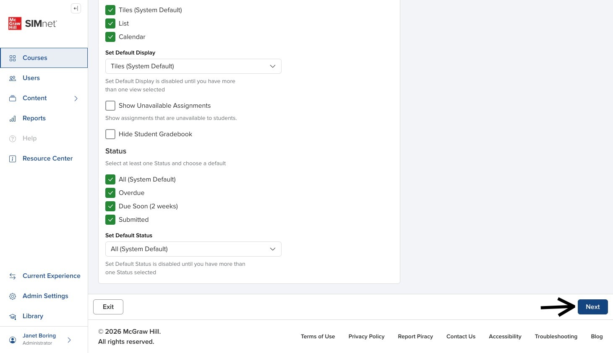Open the Set Default Display dropdown
This screenshot has height=353, width=613.
[x=193, y=66]
